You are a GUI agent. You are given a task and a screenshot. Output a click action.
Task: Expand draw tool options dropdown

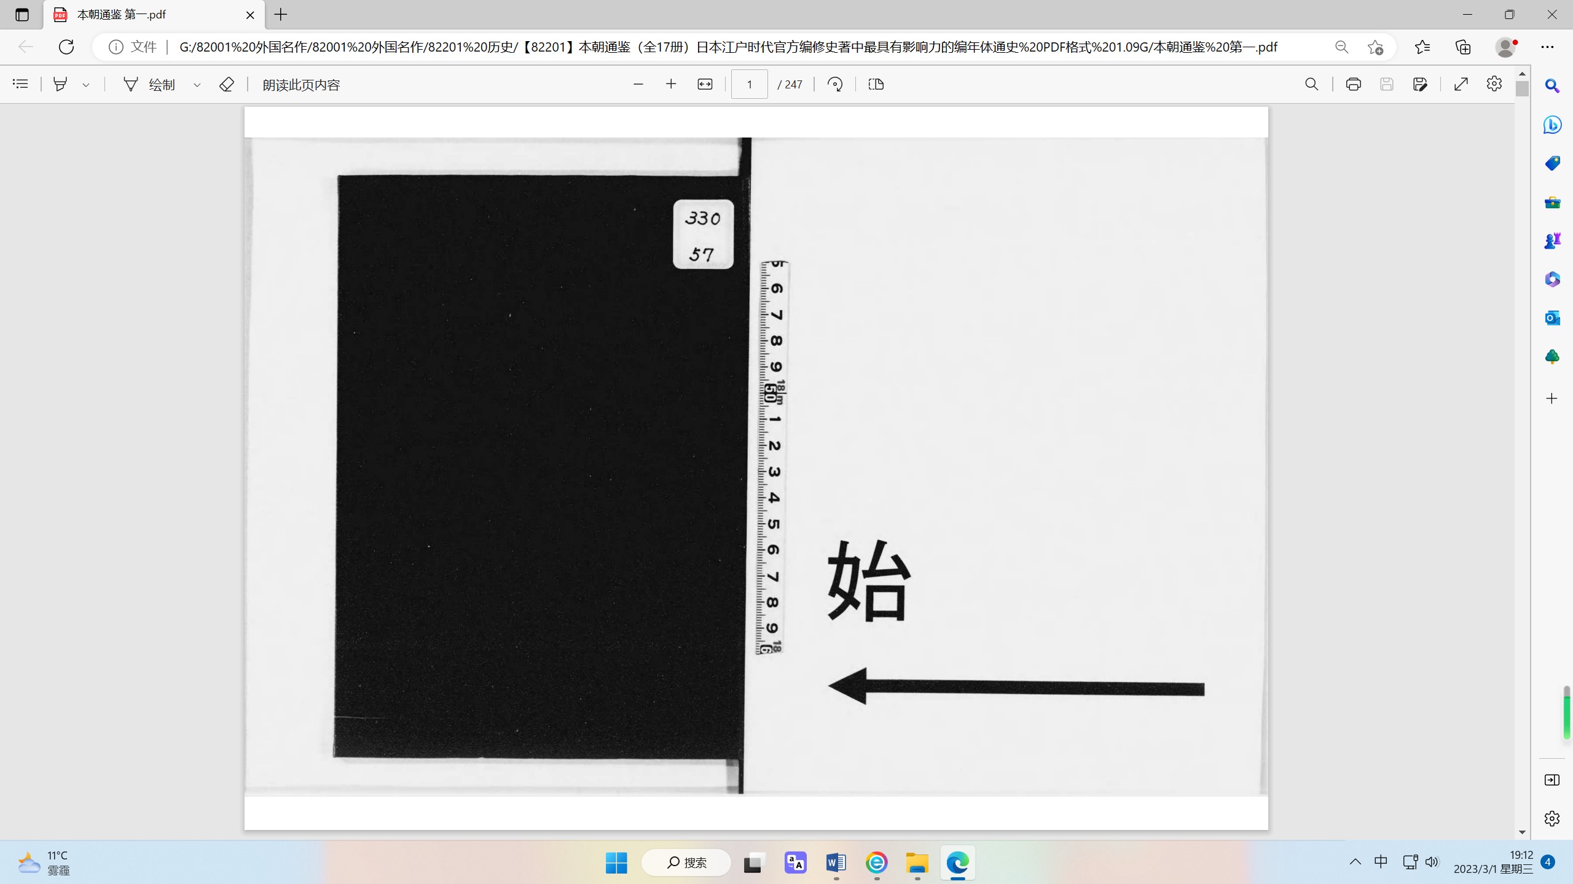coord(197,85)
